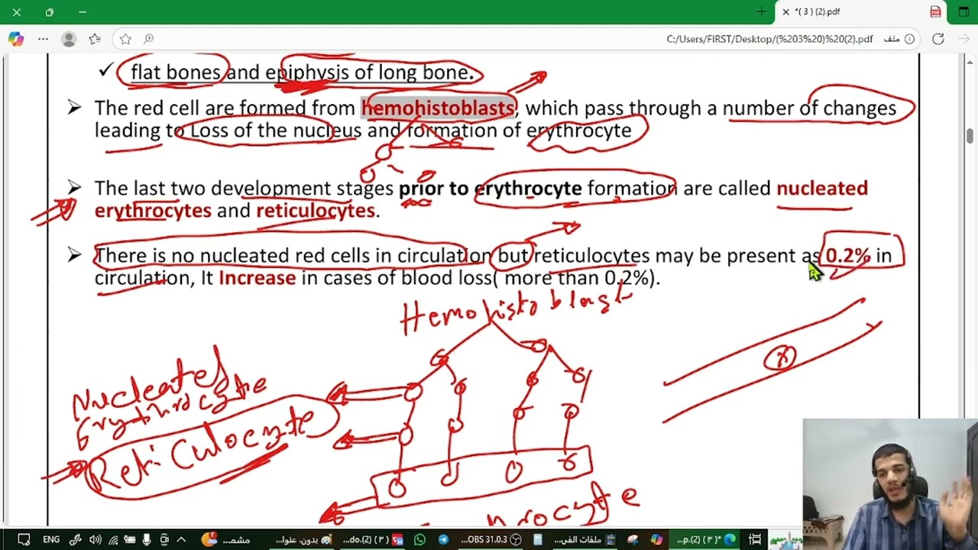The width and height of the screenshot is (978, 550).
Task: Open Wi-Fi network settings tray icon
Action: pyautogui.click(x=113, y=539)
